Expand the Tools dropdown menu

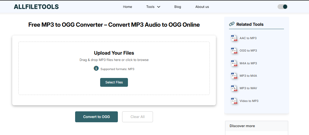(x=153, y=7)
